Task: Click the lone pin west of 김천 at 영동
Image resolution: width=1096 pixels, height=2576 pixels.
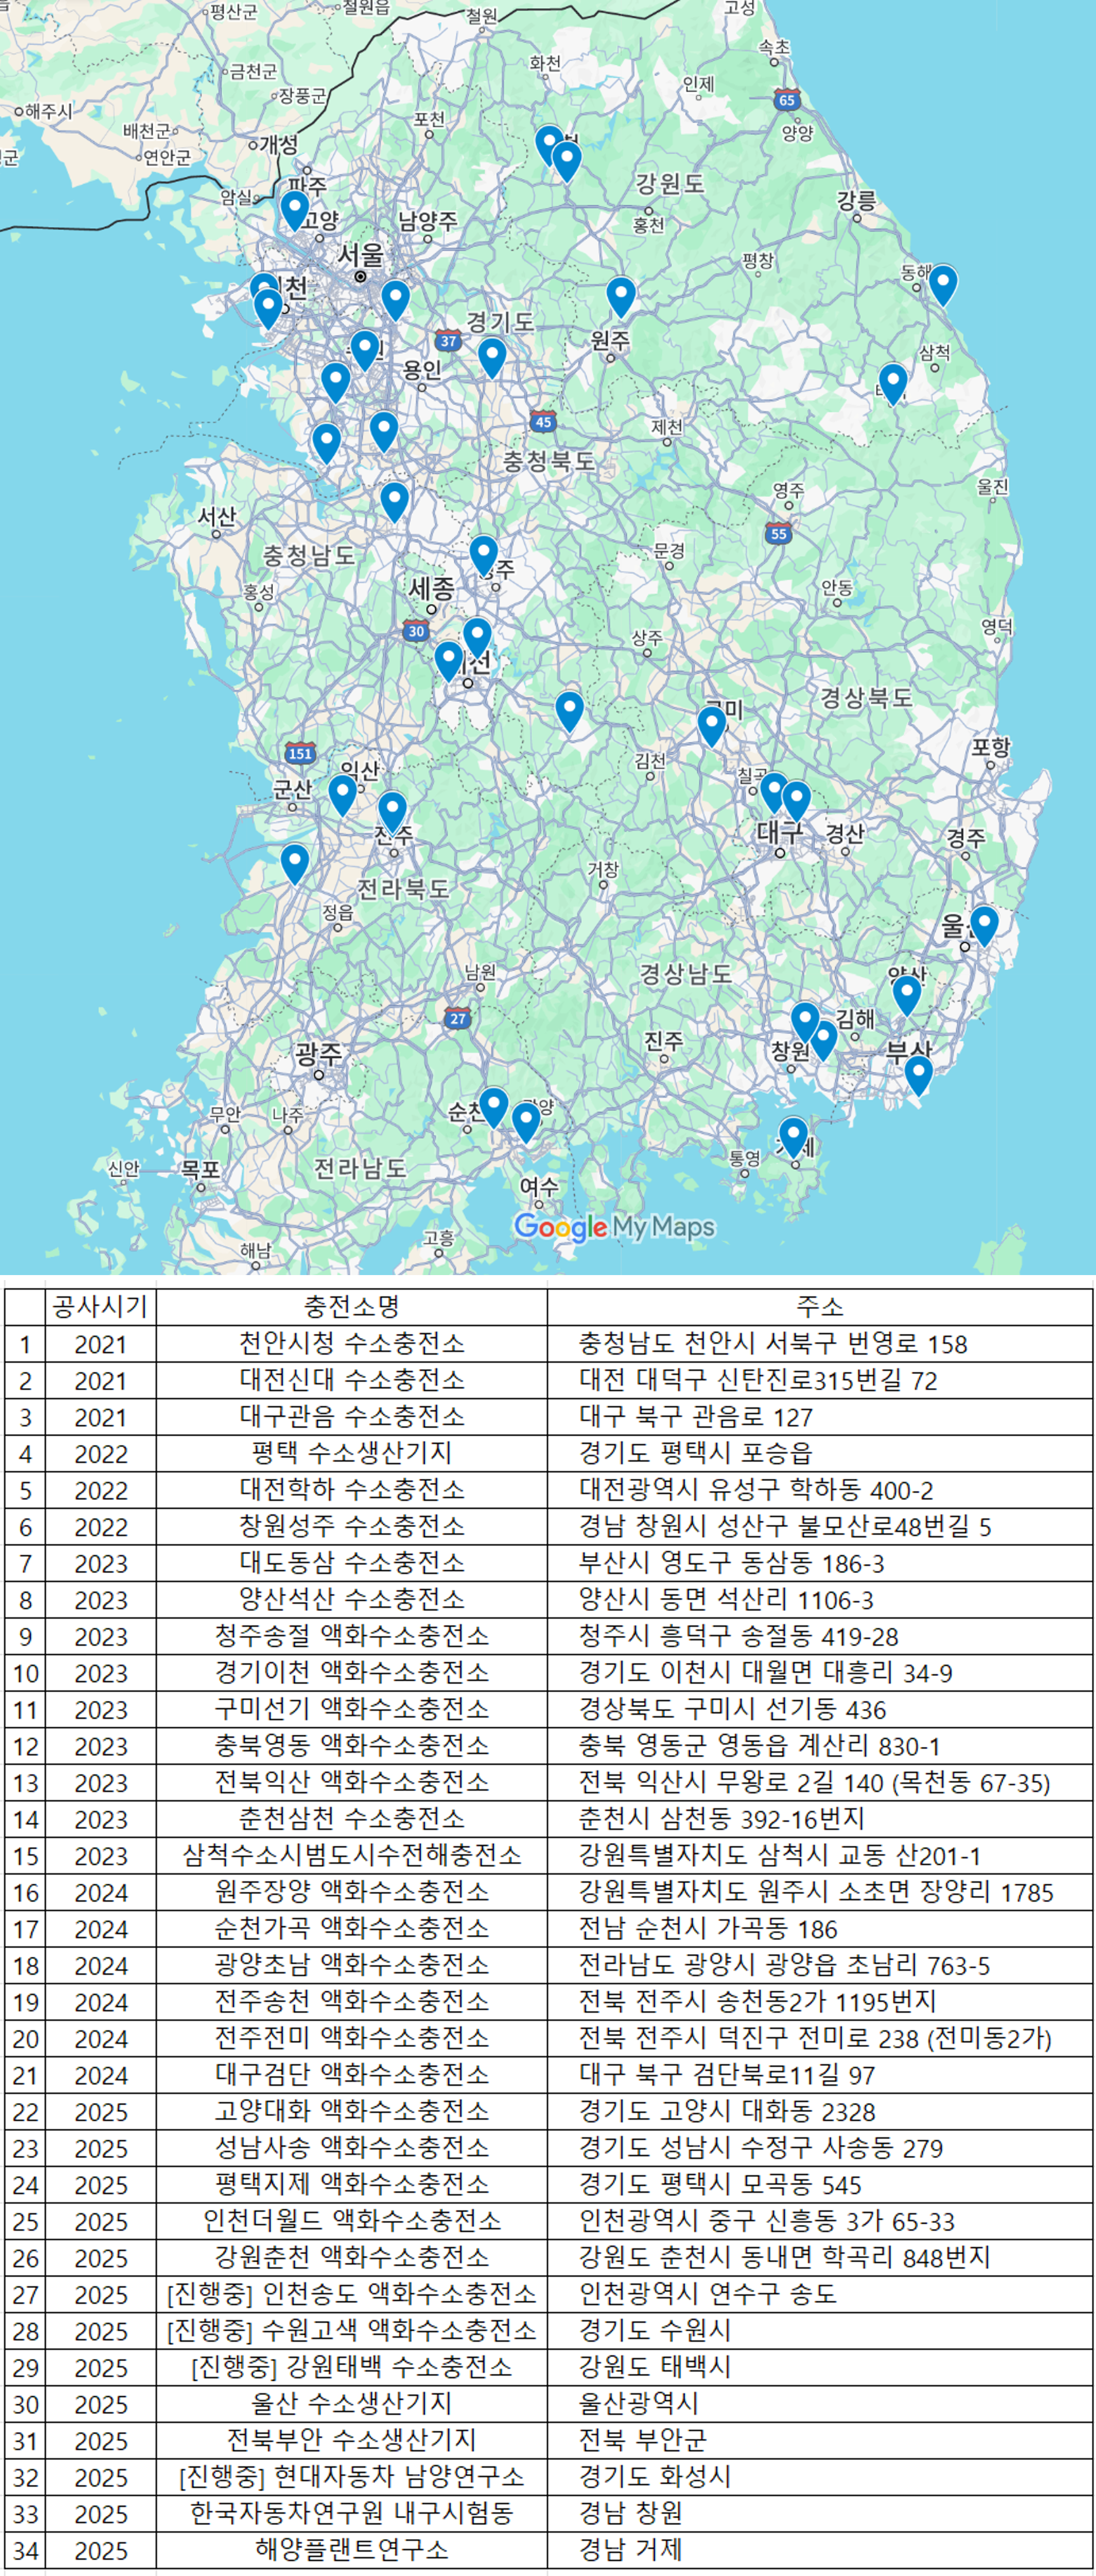Action: (x=568, y=712)
